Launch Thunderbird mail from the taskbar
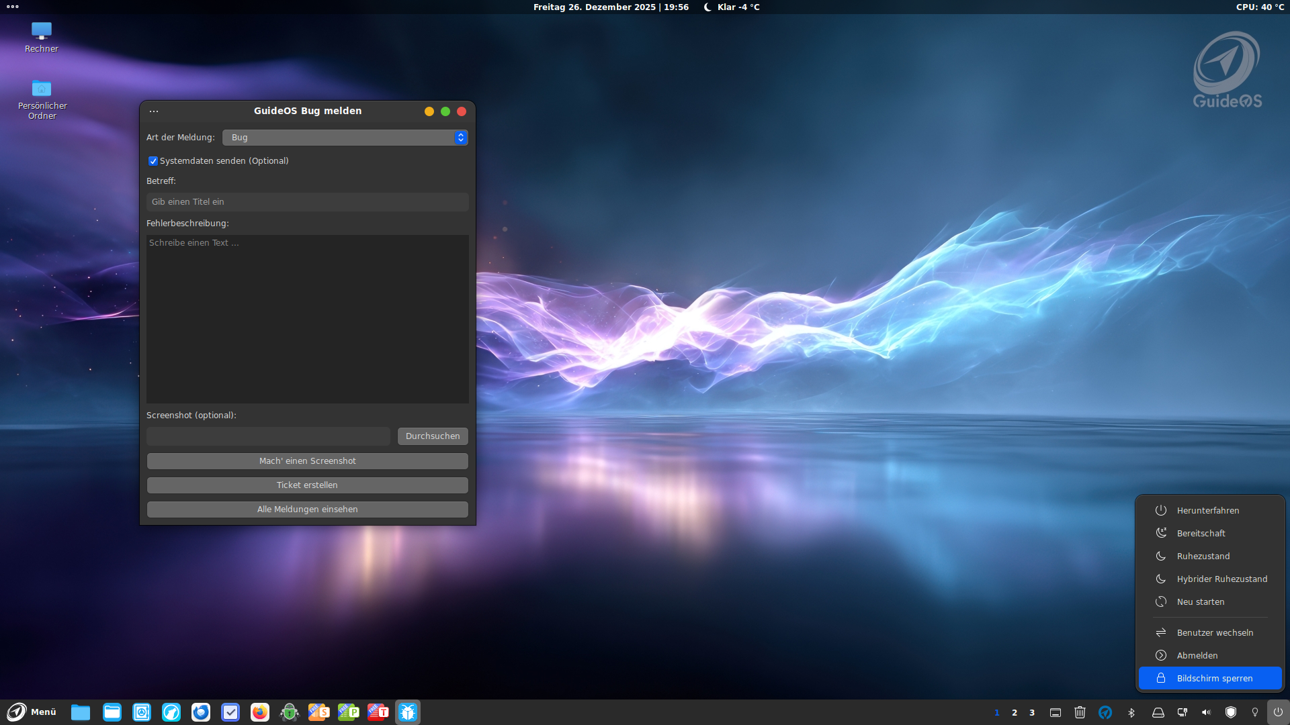This screenshot has width=1290, height=725. (x=201, y=712)
